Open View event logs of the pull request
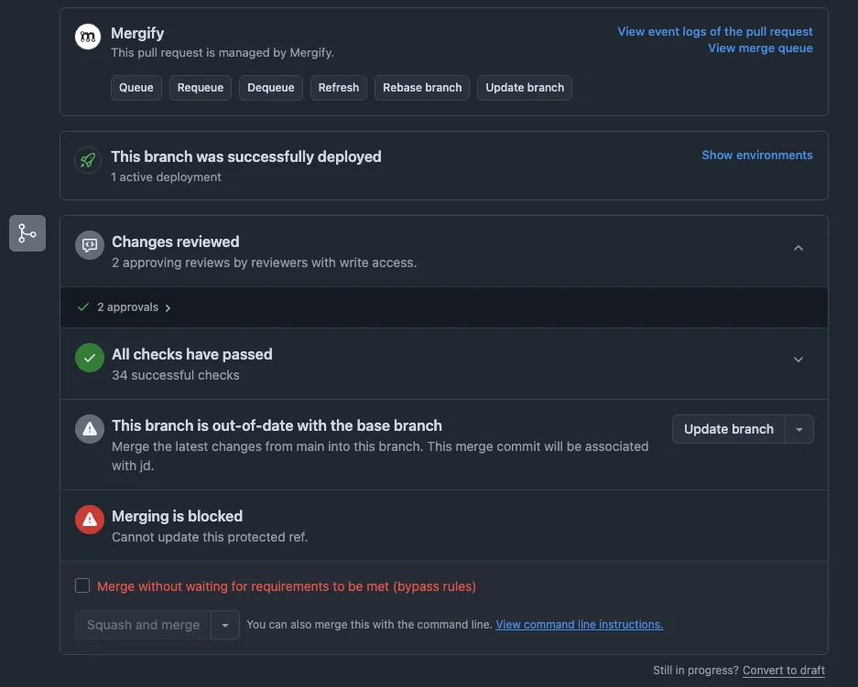This screenshot has height=687, width=858. [713, 30]
